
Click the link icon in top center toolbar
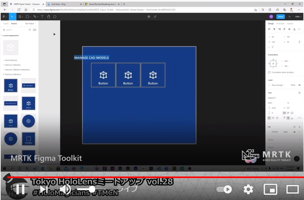coord(155,17)
